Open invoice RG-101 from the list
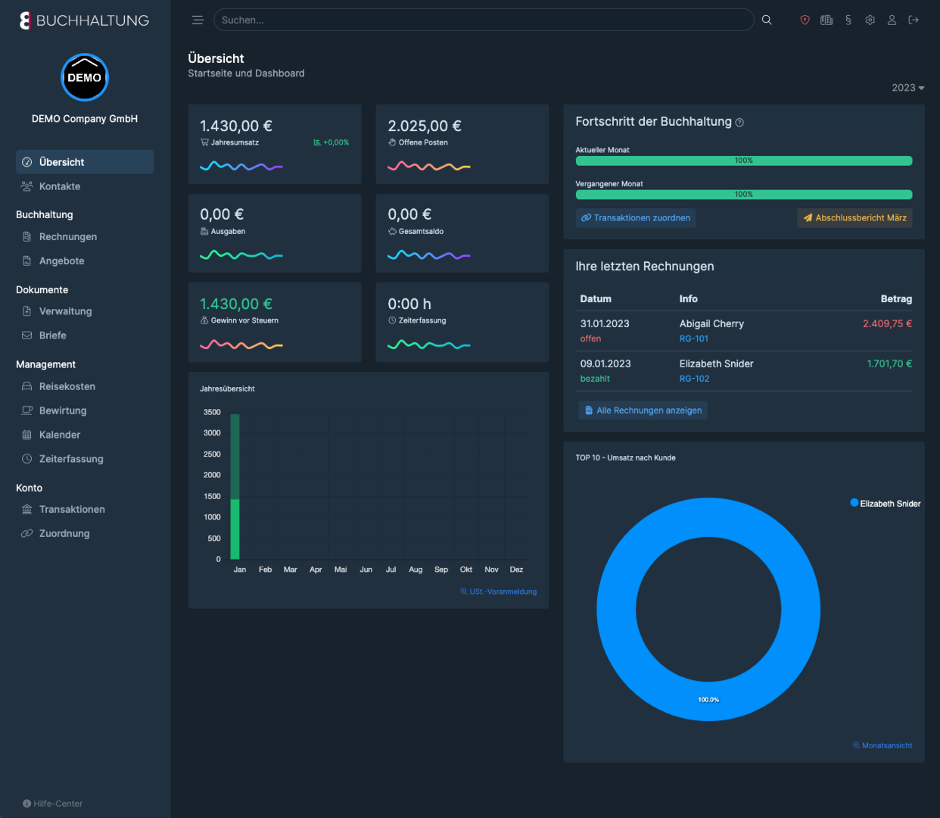Screen dimensions: 940x818 693,339
